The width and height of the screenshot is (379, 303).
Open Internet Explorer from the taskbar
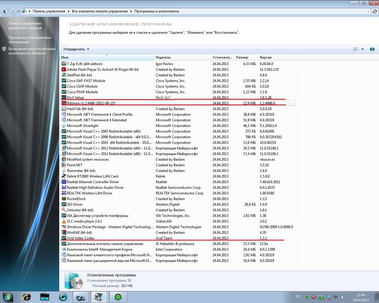[x=27, y=297]
